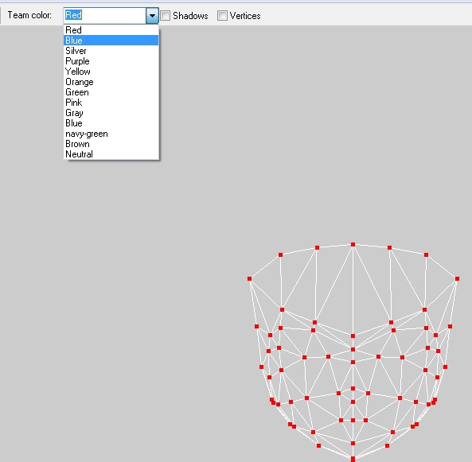Select Purple in the dropdown list
This screenshot has height=462, width=472.
coord(111,61)
